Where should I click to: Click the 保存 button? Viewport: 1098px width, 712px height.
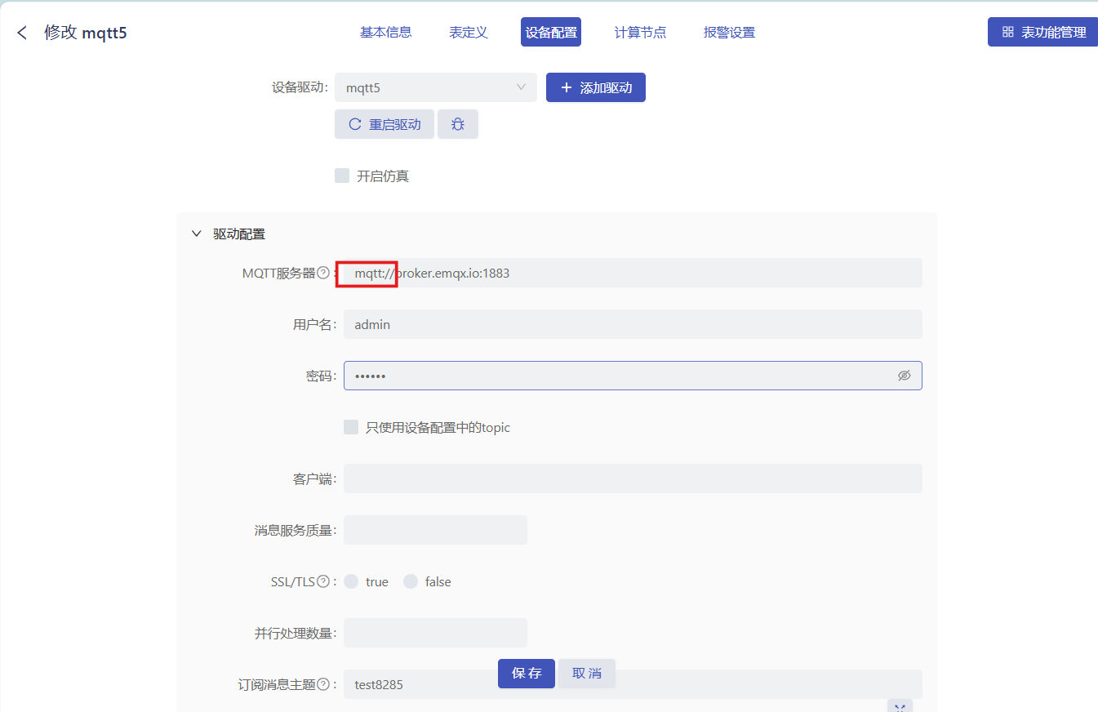[x=527, y=674]
